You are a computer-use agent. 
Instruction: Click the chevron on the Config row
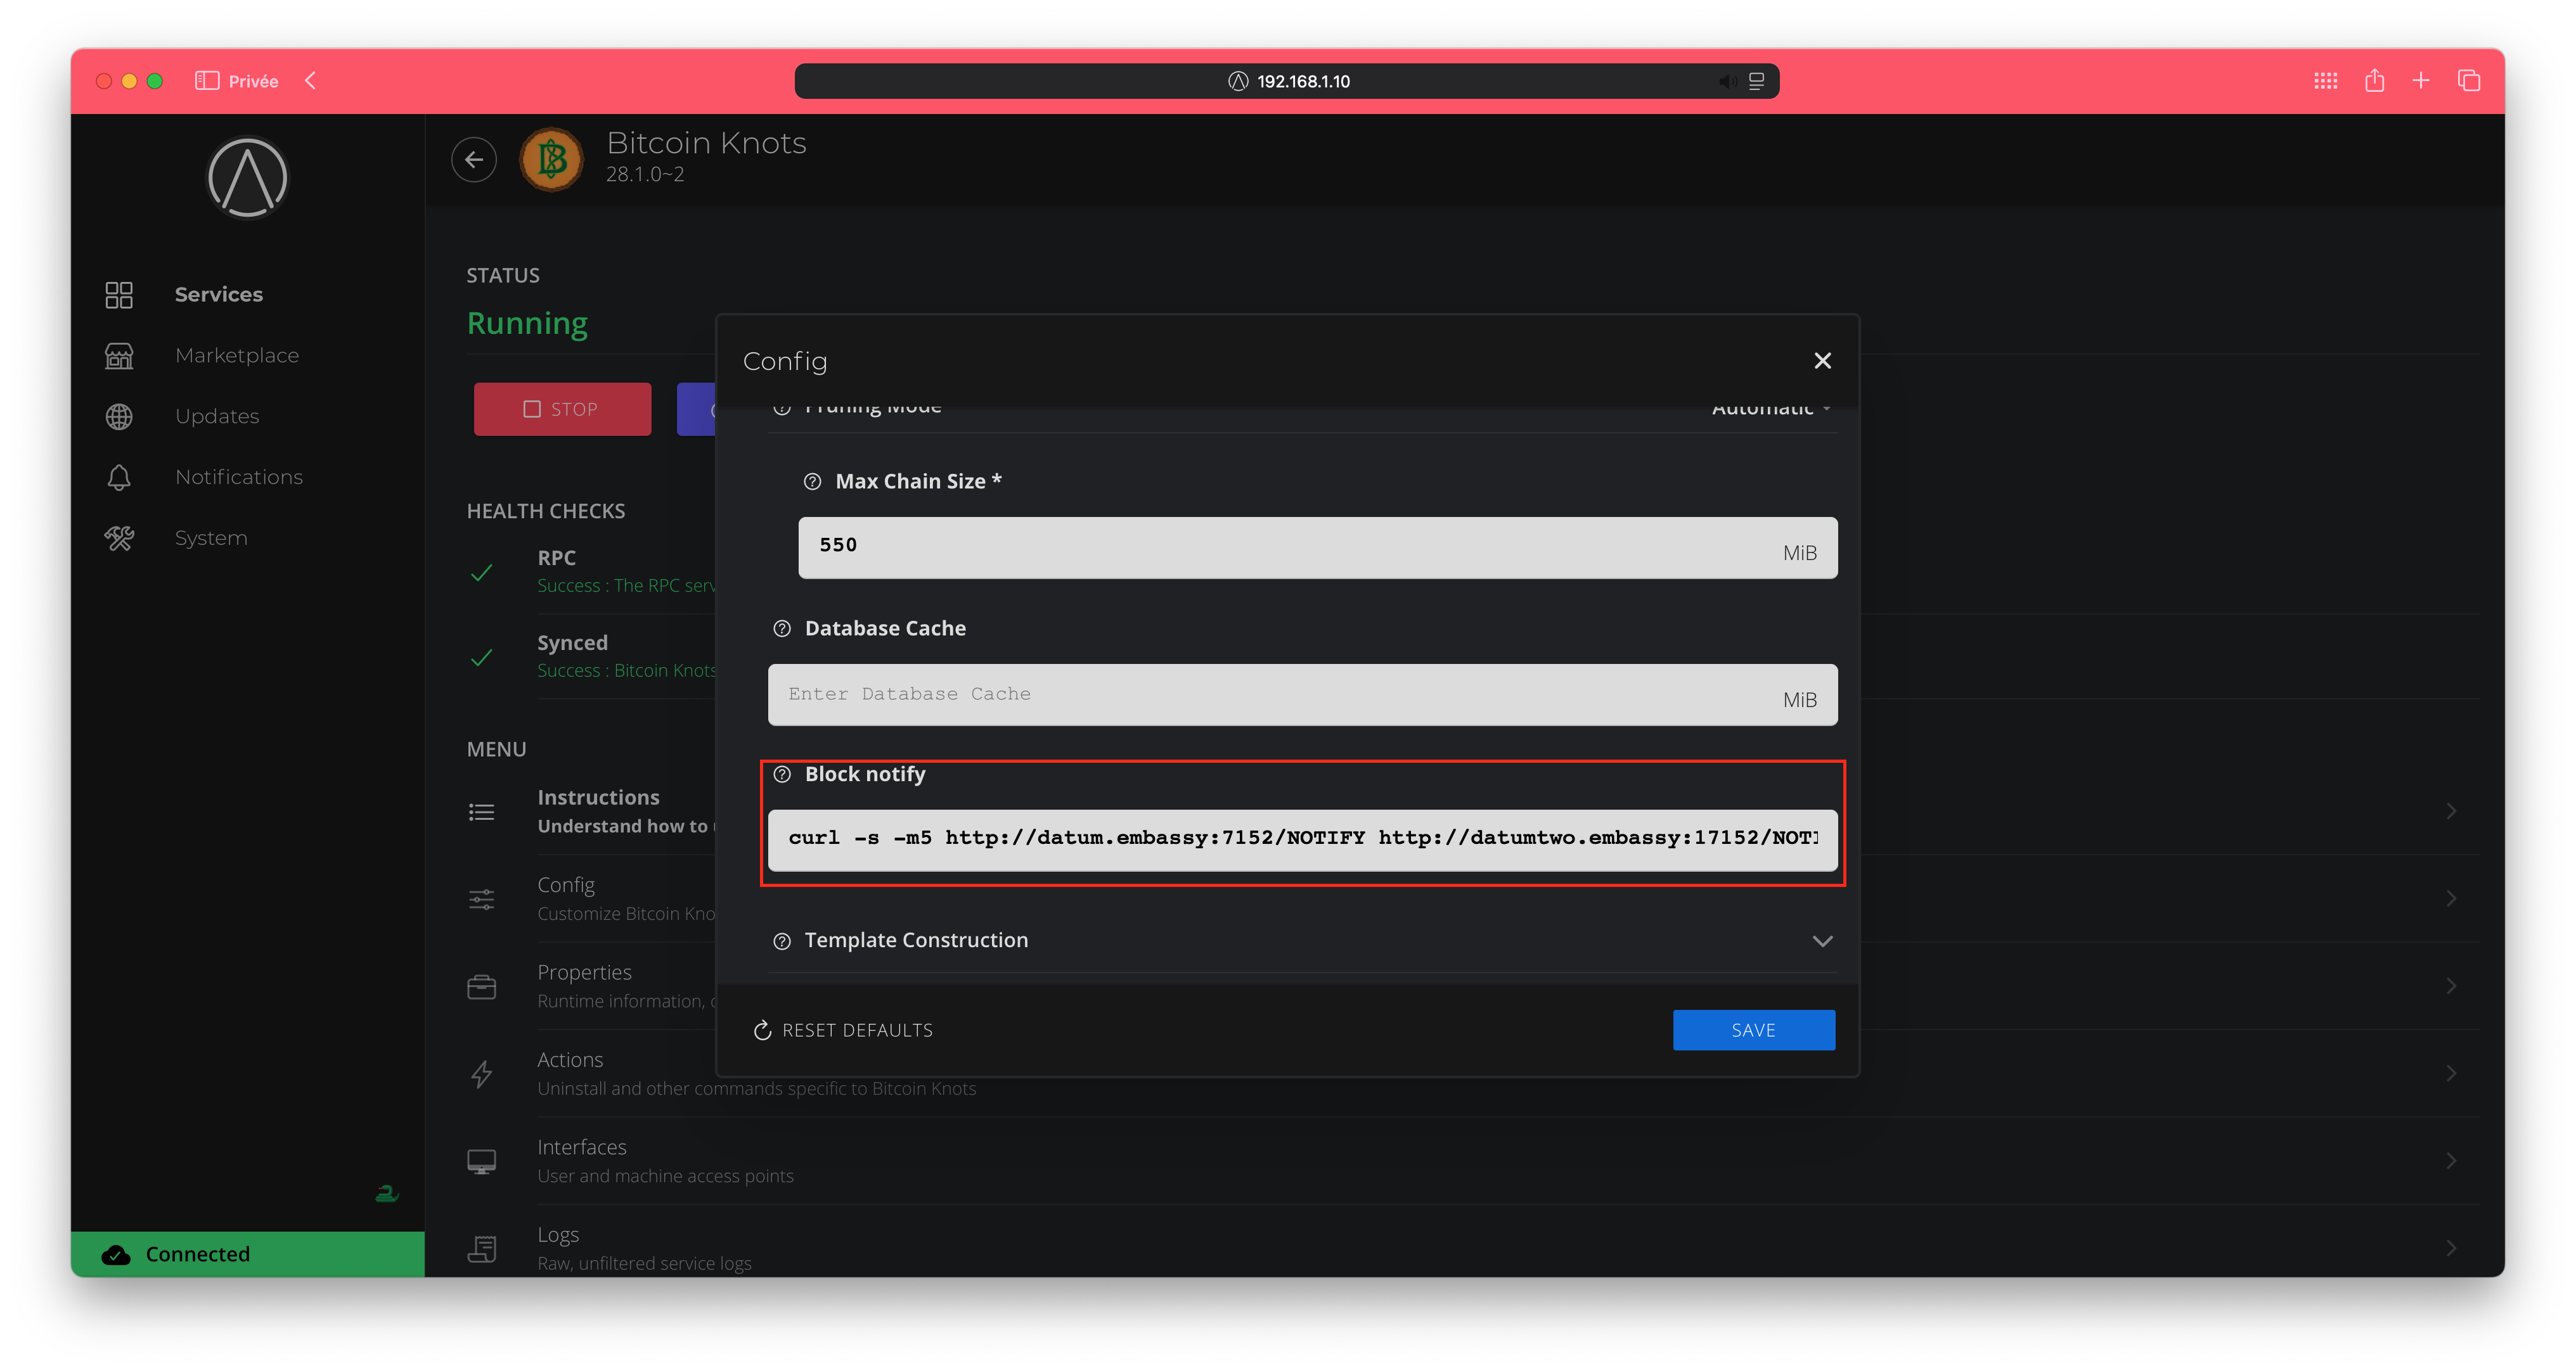[x=2450, y=898]
